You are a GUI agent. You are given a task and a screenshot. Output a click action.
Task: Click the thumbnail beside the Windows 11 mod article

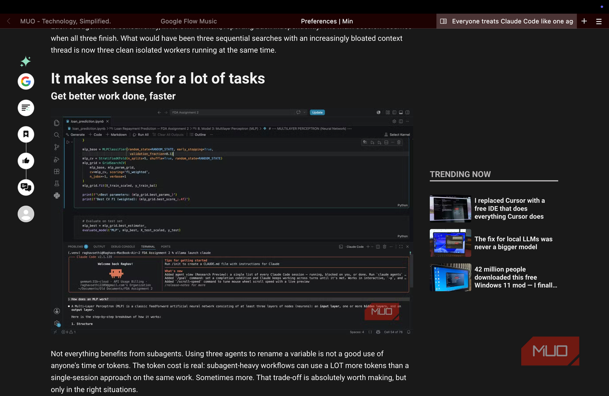point(450,277)
